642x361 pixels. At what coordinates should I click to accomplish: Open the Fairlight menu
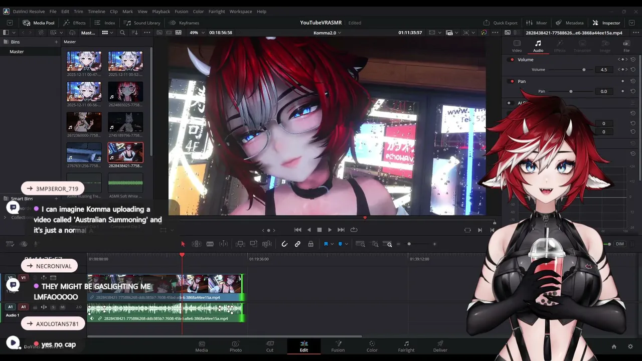coord(217,12)
